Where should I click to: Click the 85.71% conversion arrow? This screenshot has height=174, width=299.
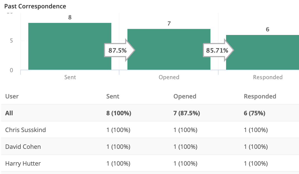pyautogui.click(x=219, y=50)
